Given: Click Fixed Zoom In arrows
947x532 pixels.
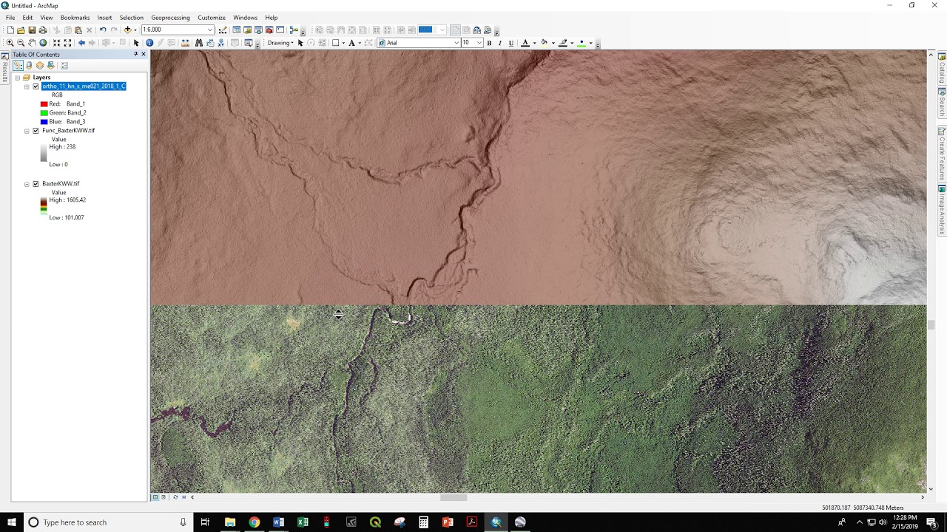Looking at the screenshot, I should 56,43.
